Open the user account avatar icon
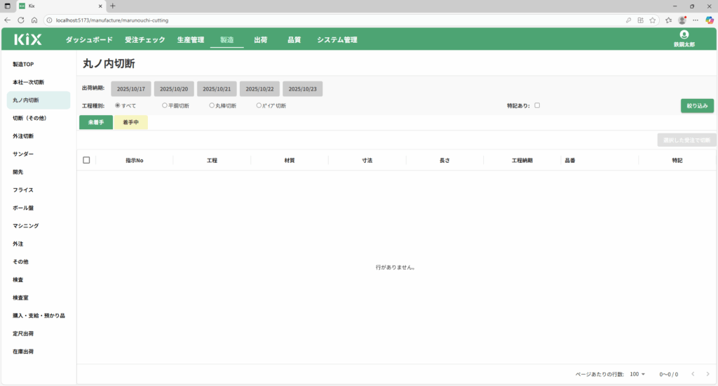This screenshot has height=386, width=718. click(684, 34)
